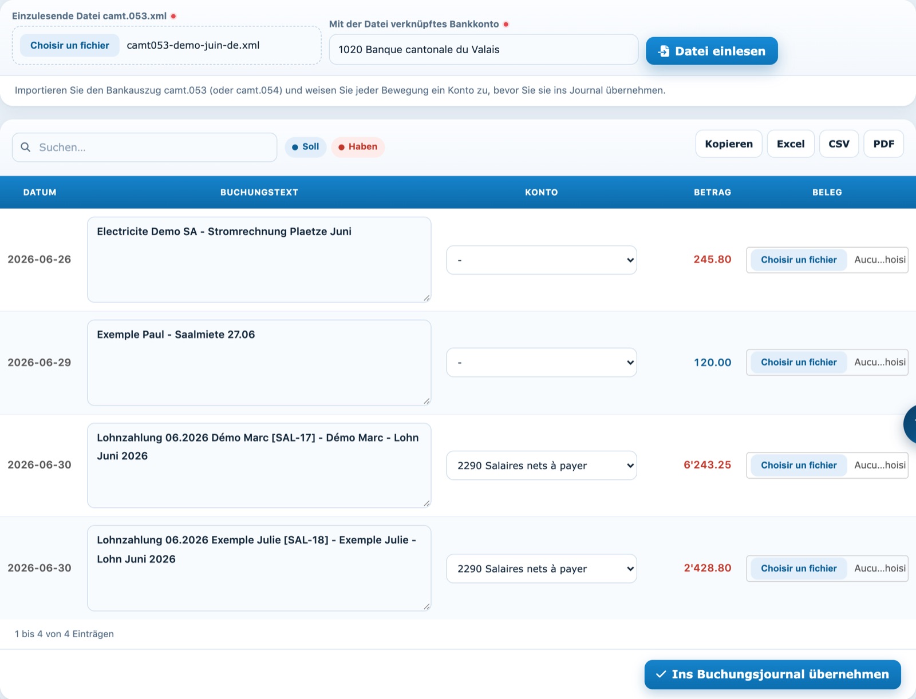Download the table via the CSV button
Viewport: 916px width, 699px height.
click(839, 144)
